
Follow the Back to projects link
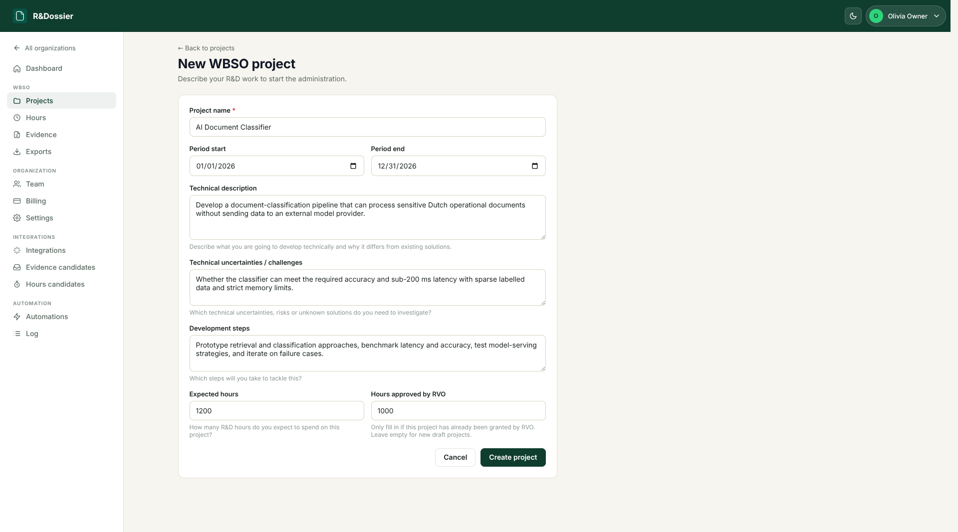click(x=206, y=48)
